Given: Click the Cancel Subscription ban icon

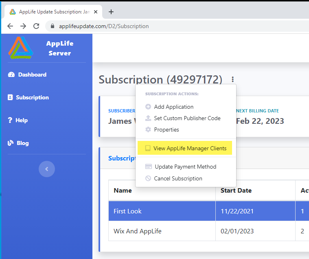Looking at the screenshot, I should point(148,178).
